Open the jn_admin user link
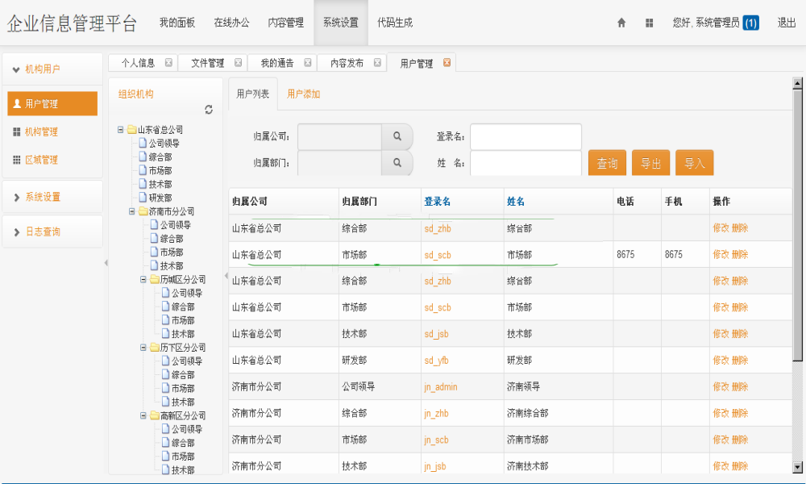Viewport: 806px width, 484px height. pos(441,386)
